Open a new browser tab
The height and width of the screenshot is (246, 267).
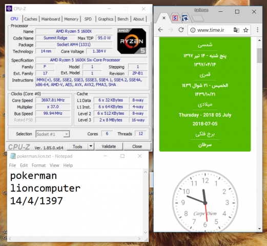198,18
